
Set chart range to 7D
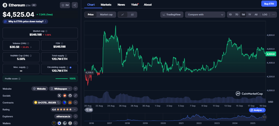[237, 15]
